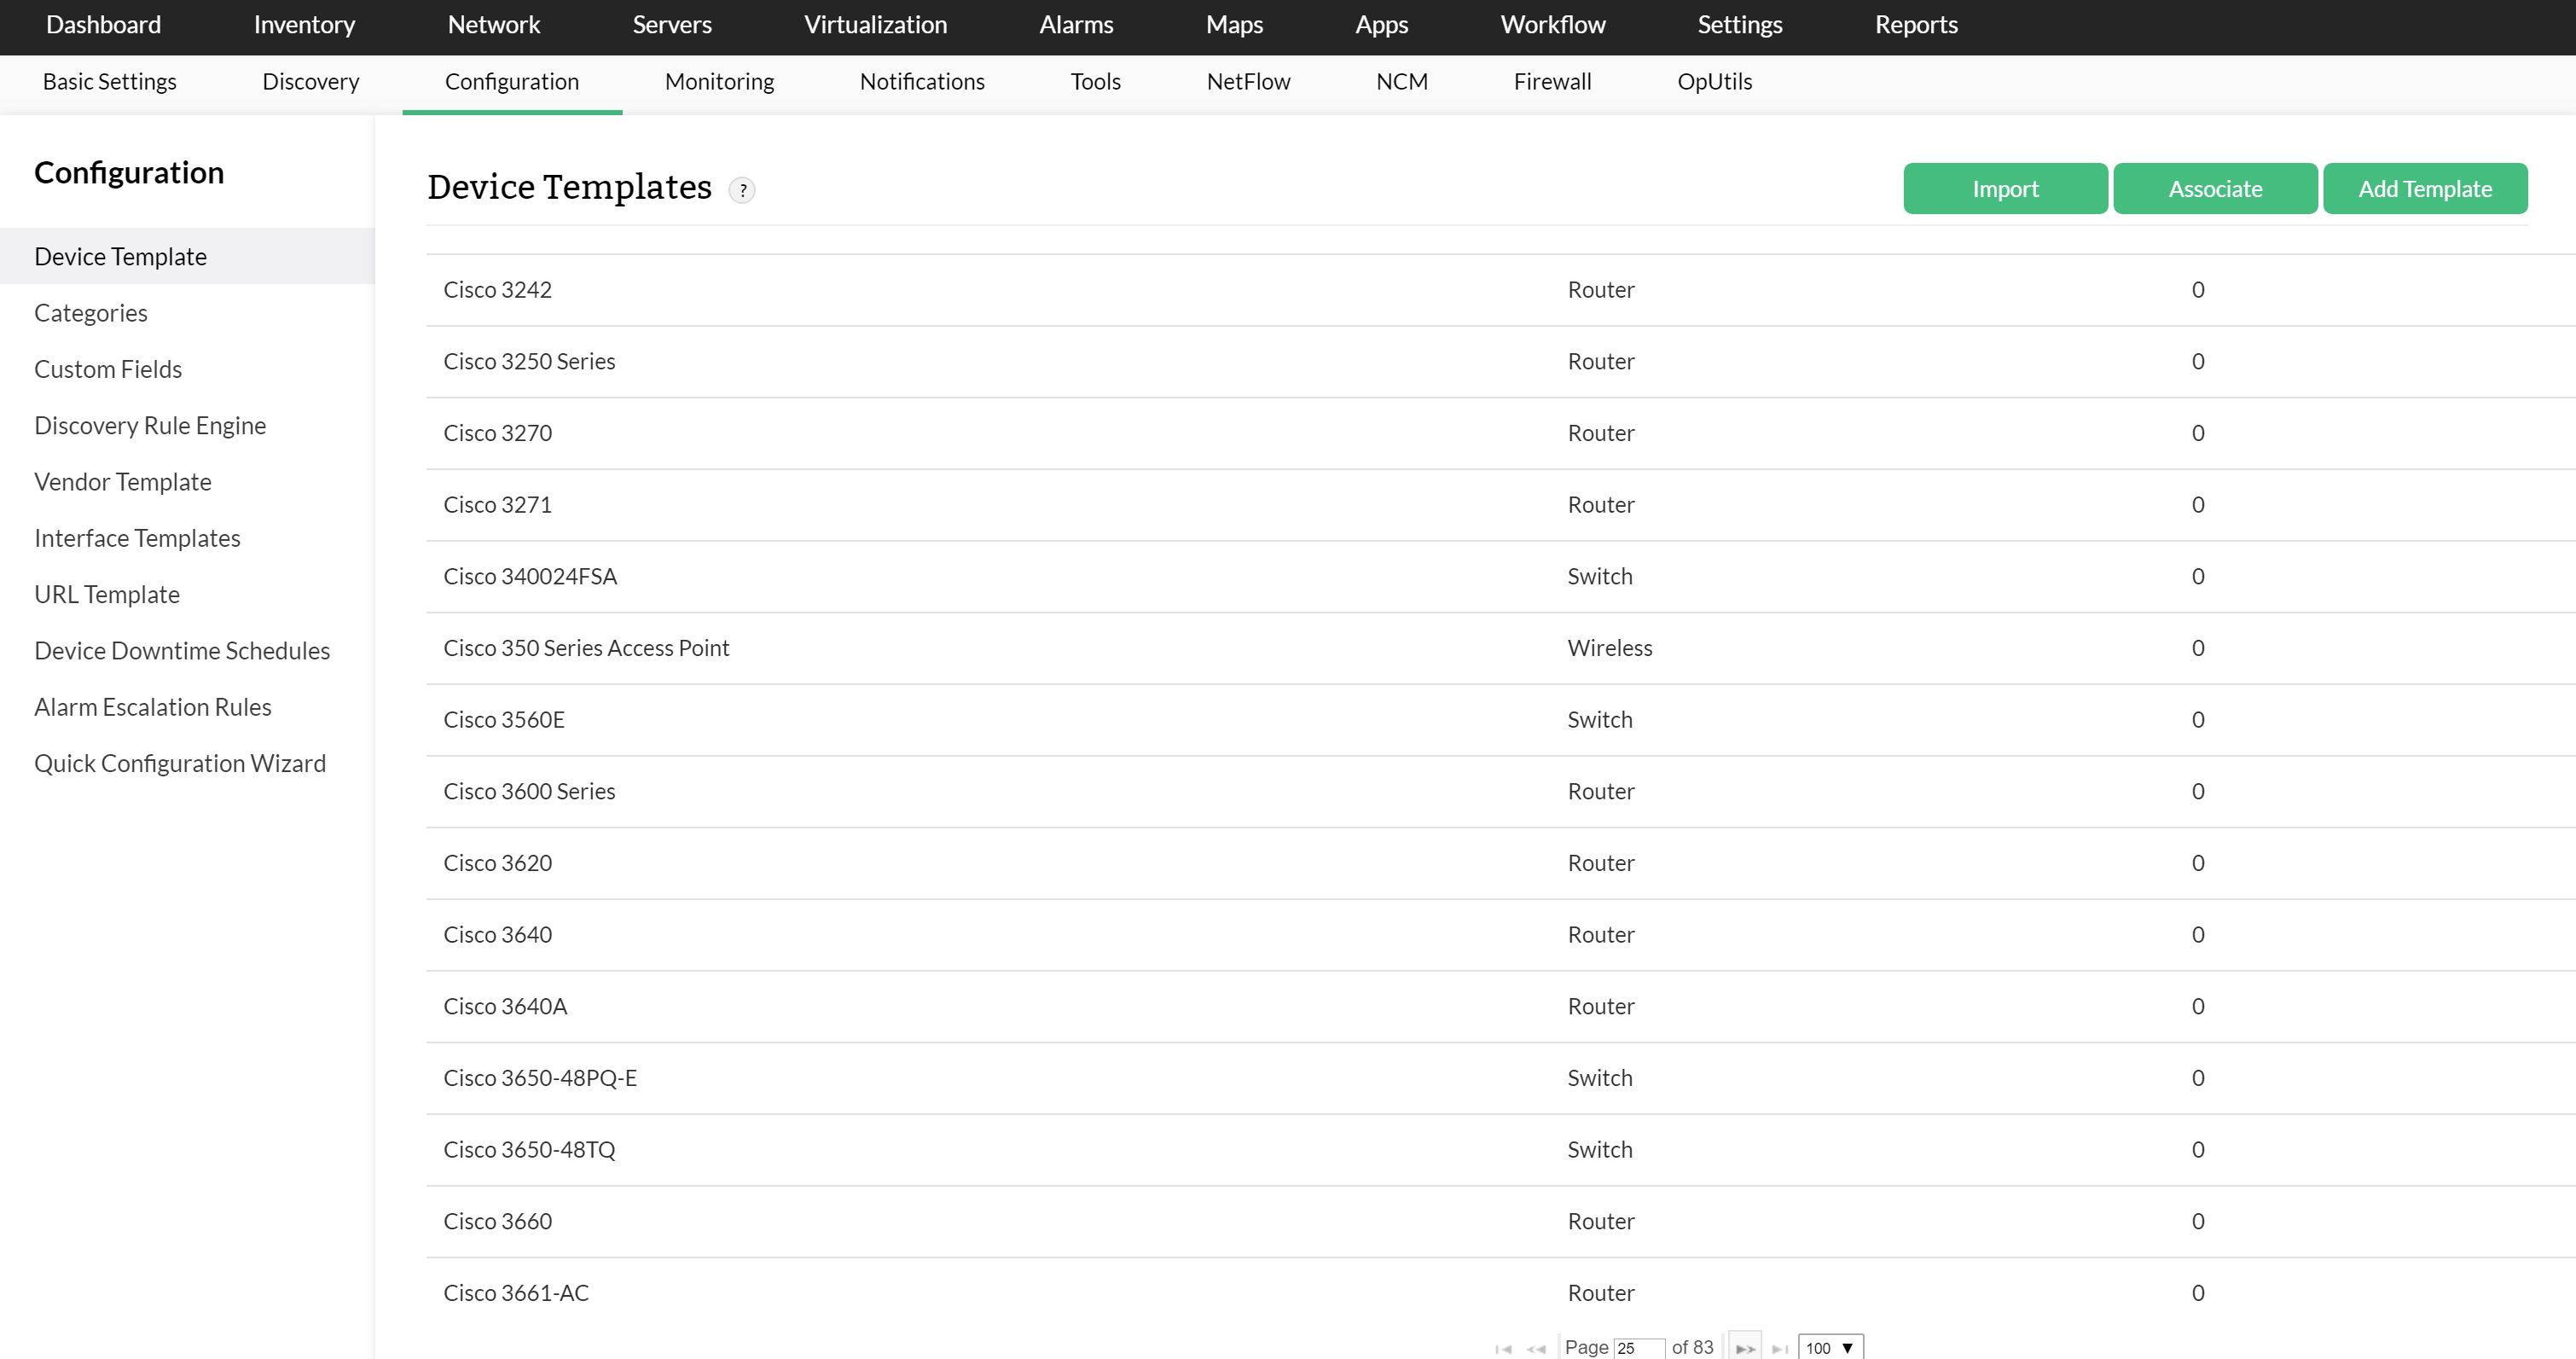Select Cisco 350 Series Access Point template
The width and height of the screenshot is (2576, 1359).
tap(586, 646)
